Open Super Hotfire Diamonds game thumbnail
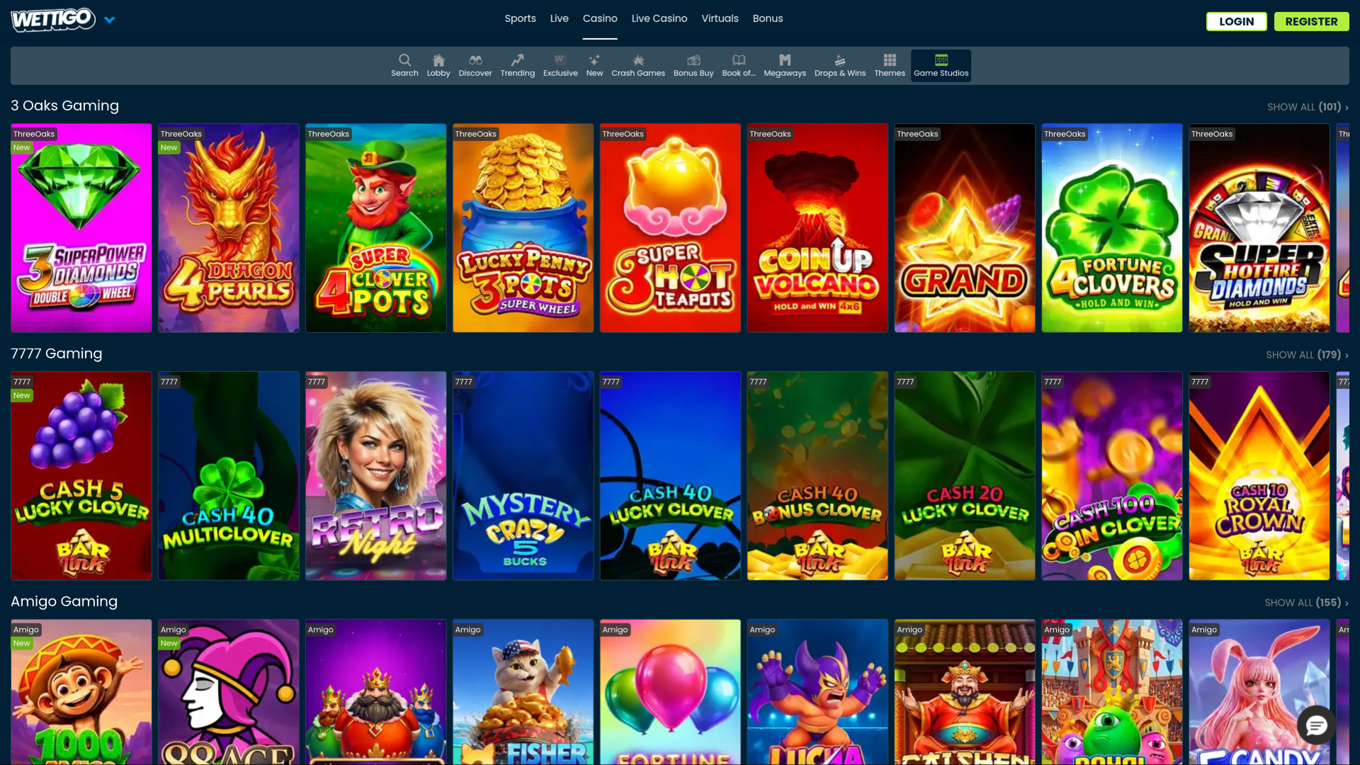The width and height of the screenshot is (1360, 765). 1259,228
